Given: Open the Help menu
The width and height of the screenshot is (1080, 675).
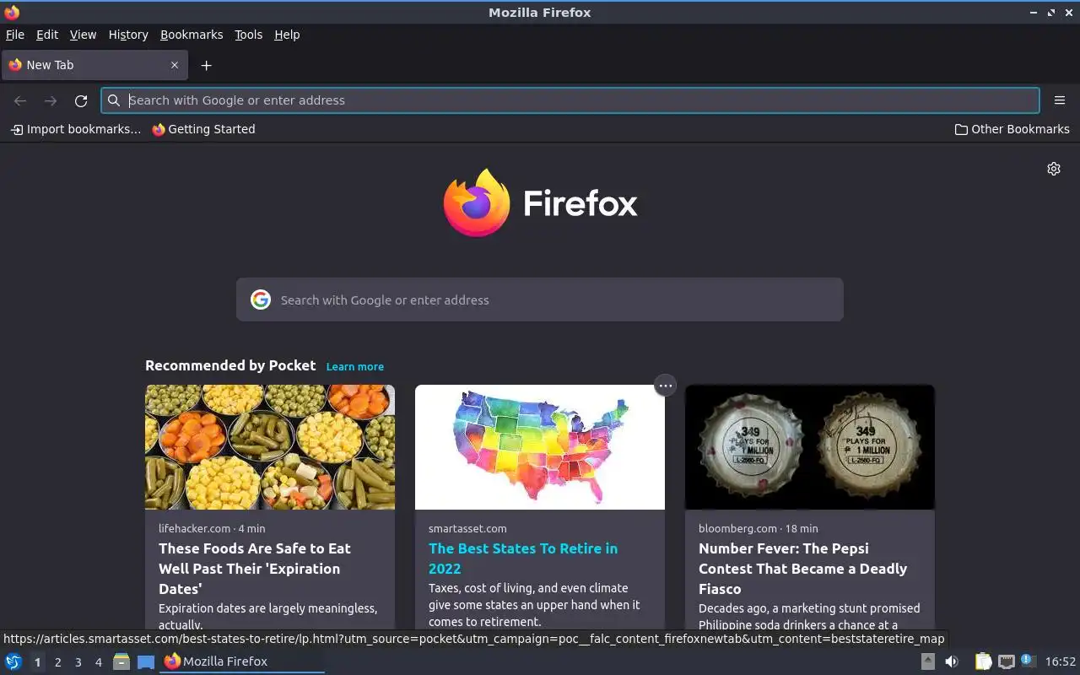Looking at the screenshot, I should (287, 35).
